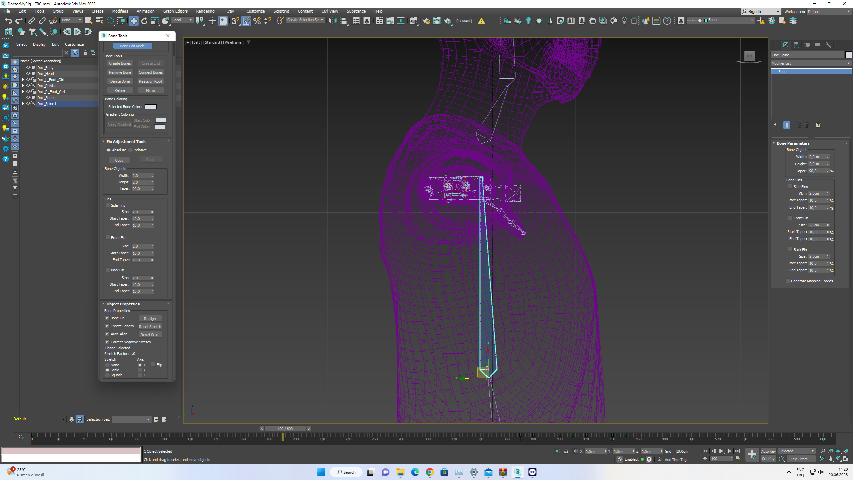This screenshot has width=853, height=480.
Task: Open the Mirror tool in the main toolbar
Action: (333, 21)
